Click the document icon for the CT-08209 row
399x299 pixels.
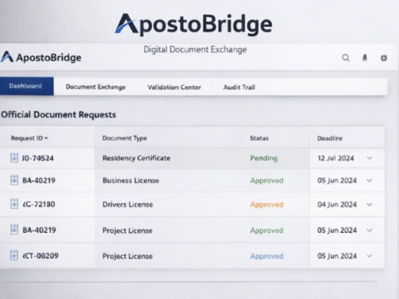pos(14,255)
